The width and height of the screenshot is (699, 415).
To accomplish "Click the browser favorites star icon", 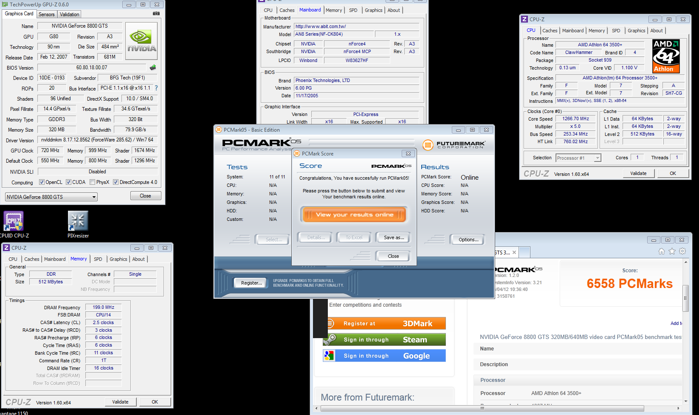I will click(x=672, y=251).
